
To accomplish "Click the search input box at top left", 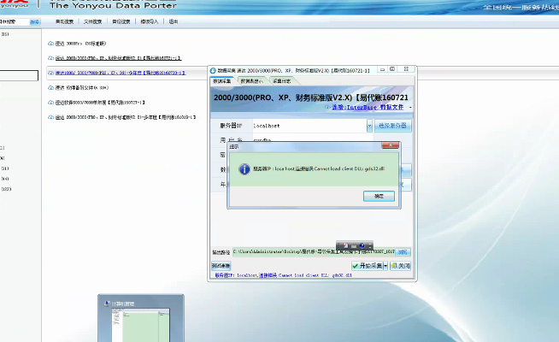I will pyautogui.click(x=12, y=20).
